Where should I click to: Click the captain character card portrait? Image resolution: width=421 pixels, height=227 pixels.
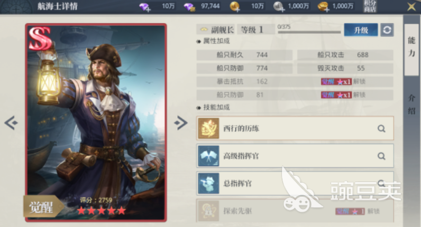tap(96, 123)
